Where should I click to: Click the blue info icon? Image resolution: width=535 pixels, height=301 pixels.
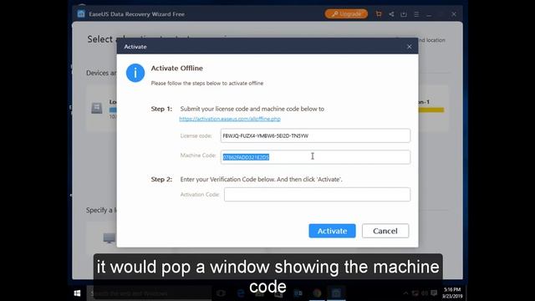(135, 73)
